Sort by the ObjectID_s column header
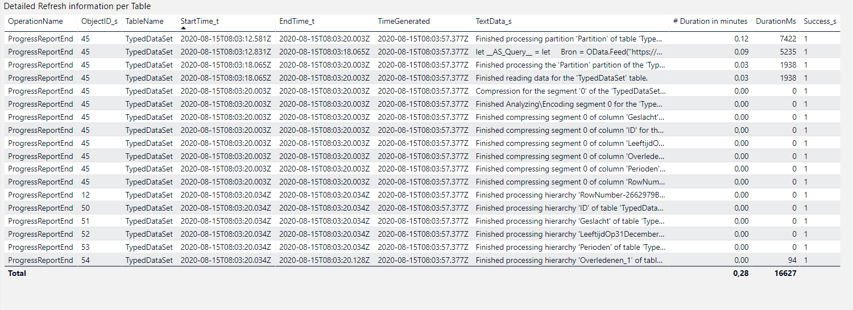 100,22
